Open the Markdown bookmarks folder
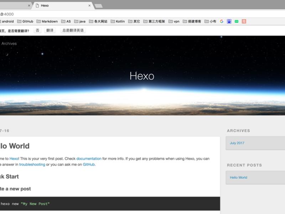This screenshot has width=285, height=214. [x=47, y=21]
